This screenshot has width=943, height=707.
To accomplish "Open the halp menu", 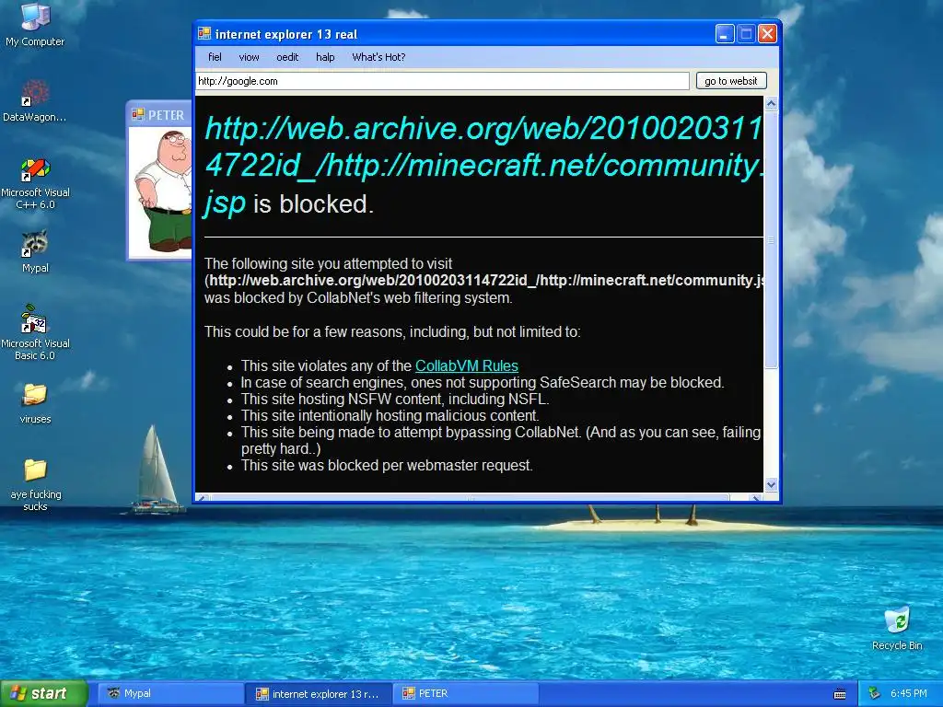I will pyautogui.click(x=325, y=57).
